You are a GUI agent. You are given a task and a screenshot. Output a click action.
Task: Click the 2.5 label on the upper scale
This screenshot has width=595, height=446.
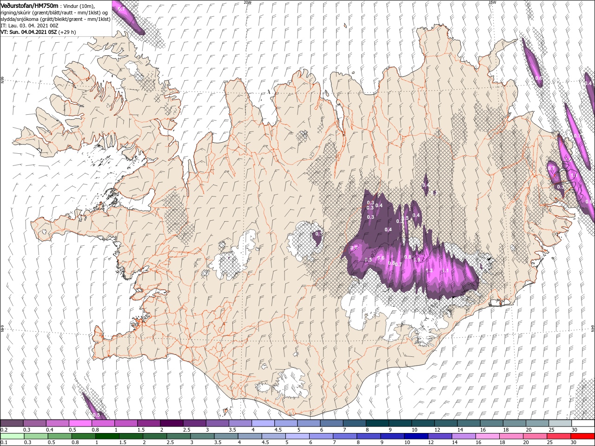[x=187, y=430]
